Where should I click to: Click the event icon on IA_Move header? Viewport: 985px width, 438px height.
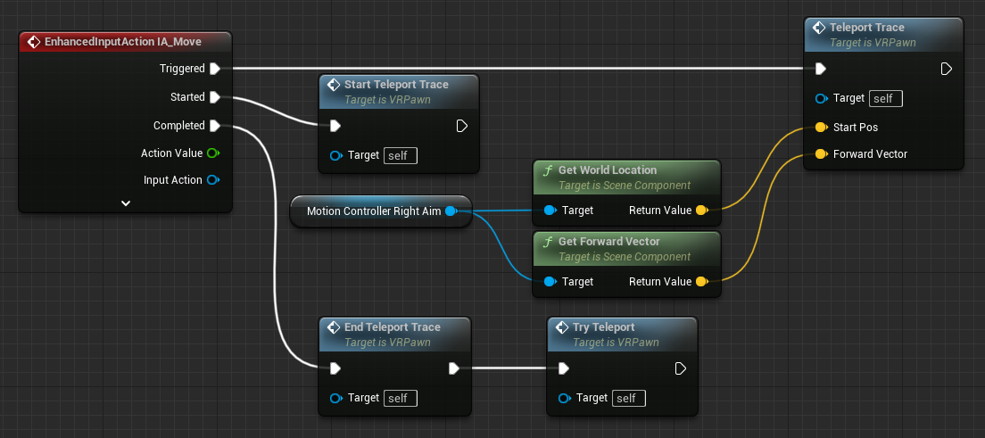[x=34, y=41]
